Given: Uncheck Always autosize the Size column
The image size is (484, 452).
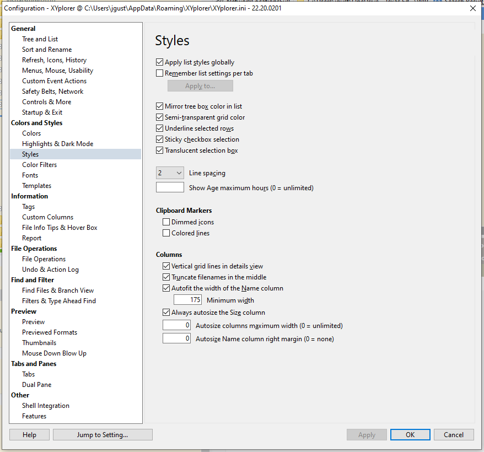Looking at the screenshot, I should tap(166, 312).
